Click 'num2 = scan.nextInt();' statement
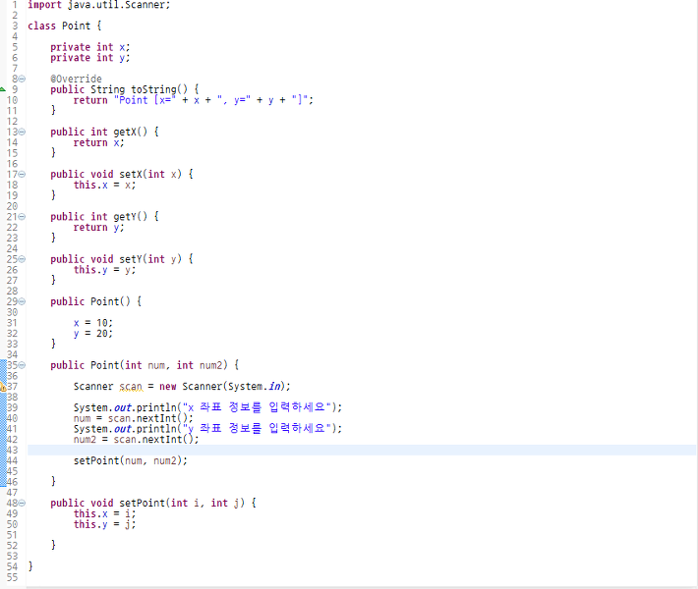698x589 pixels. tap(137, 439)
